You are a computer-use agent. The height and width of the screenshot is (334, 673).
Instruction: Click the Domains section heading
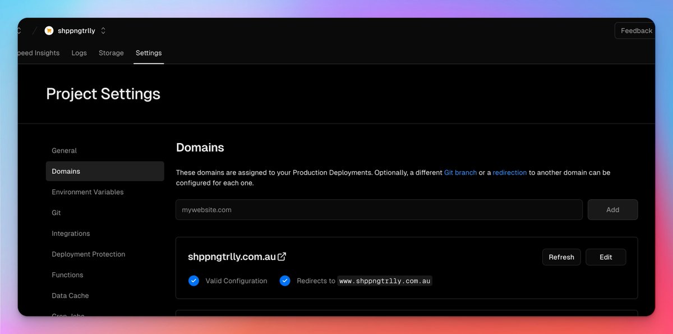click(x=200, y=148)
